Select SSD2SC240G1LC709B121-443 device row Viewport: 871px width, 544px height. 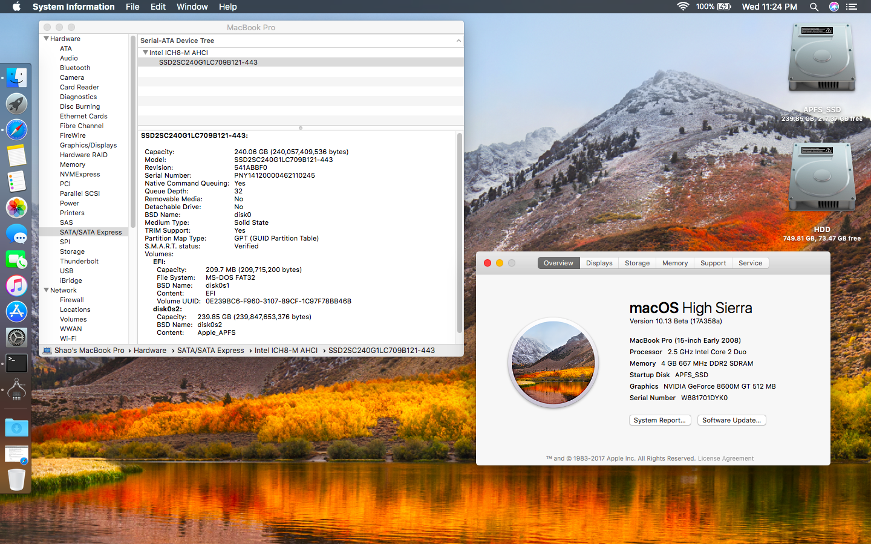301,62
